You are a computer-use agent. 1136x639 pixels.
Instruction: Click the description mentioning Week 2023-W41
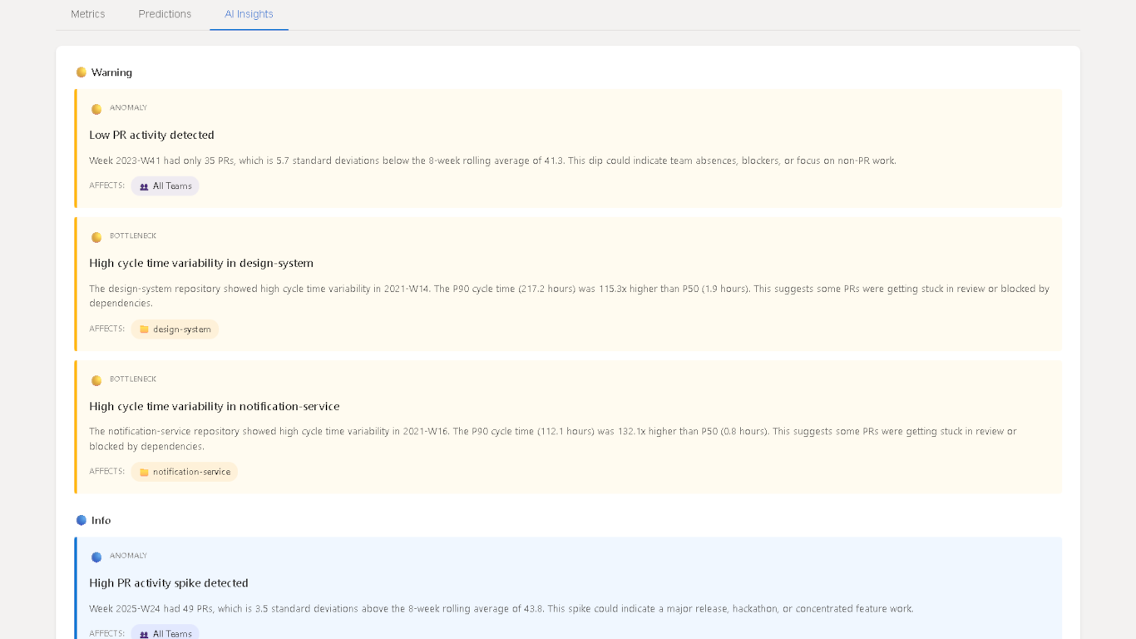pos(492,161)
